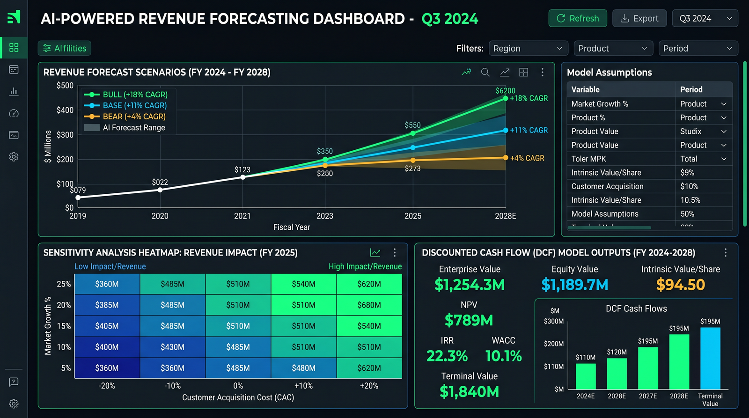This screenshot has width=749, height=418.
Task: Open the gauge performance icon in sidebar
Action: [x=14, y=113]
